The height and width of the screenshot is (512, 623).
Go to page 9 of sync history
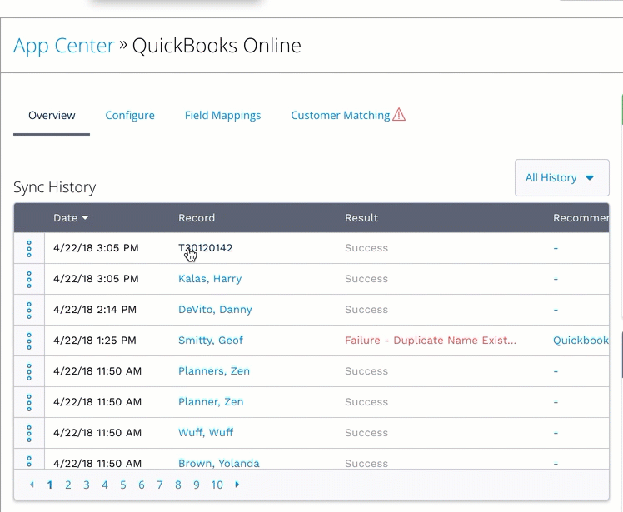click(x=196, y=485)
